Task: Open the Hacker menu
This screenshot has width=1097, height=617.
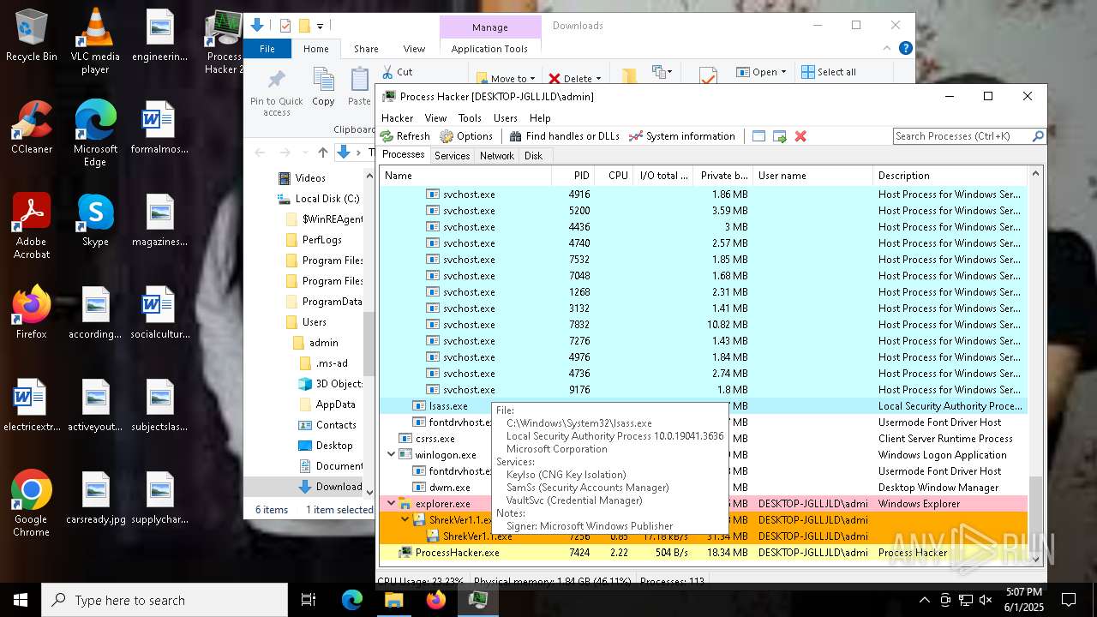Action: pyautogui.click(x=398, y=118)
